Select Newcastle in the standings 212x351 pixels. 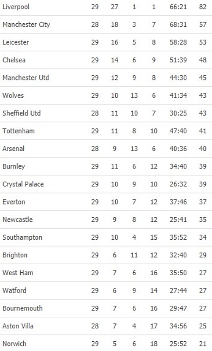pos(17,219)
